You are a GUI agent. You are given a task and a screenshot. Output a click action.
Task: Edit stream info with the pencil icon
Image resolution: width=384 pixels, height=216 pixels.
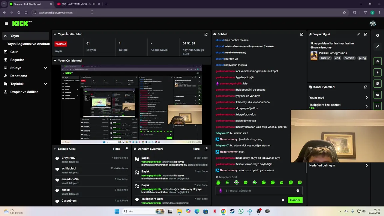point(358,34)
